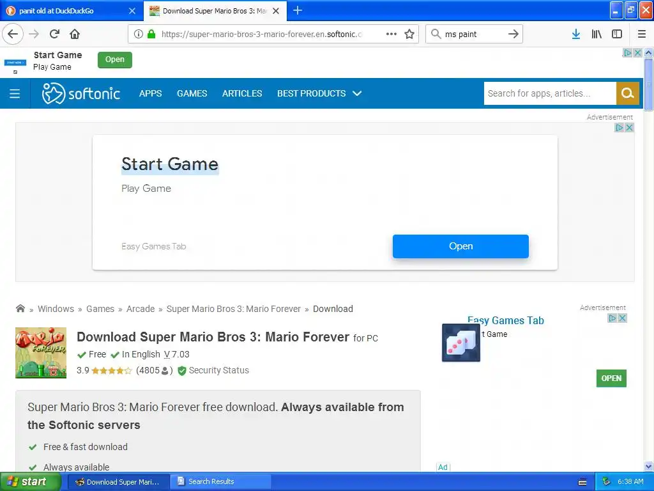Reload the current page
Screen dimensions: 654x491
click(54, 34)
